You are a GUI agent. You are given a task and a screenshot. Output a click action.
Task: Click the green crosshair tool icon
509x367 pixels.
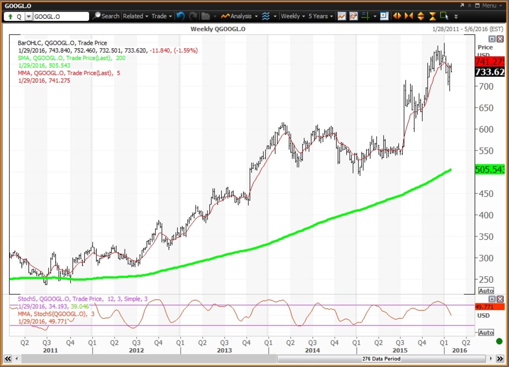(365, 16)
